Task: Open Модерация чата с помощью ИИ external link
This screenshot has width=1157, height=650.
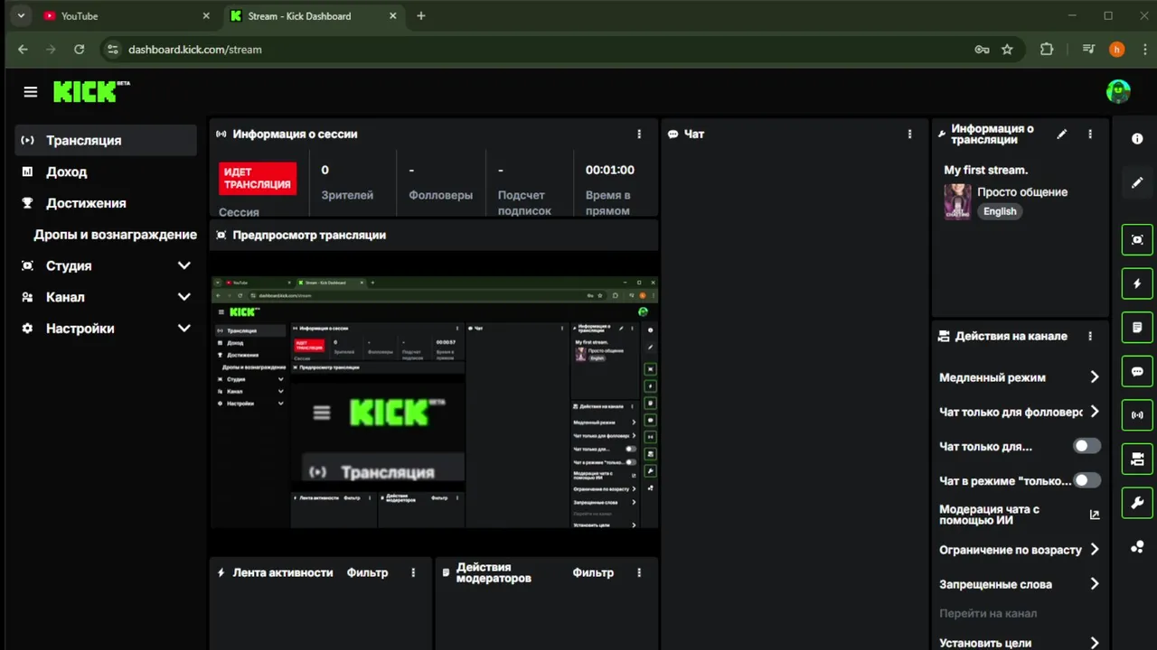Action: [1095, 515]
